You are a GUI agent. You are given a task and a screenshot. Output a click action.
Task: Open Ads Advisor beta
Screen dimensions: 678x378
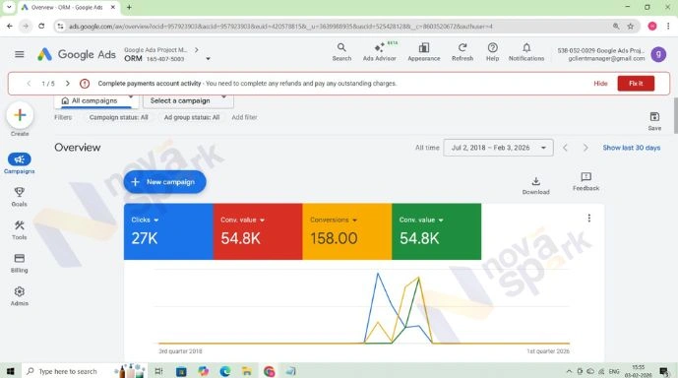[x=380, y=52]
